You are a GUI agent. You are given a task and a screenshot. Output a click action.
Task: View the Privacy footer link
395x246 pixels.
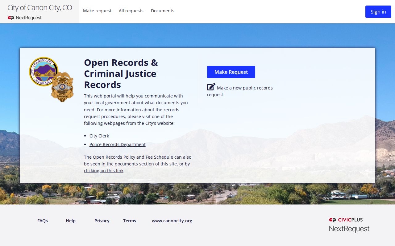102,221
